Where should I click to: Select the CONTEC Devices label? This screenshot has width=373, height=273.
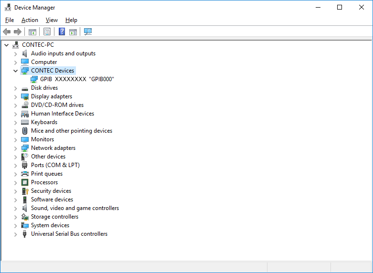(53, 71)
